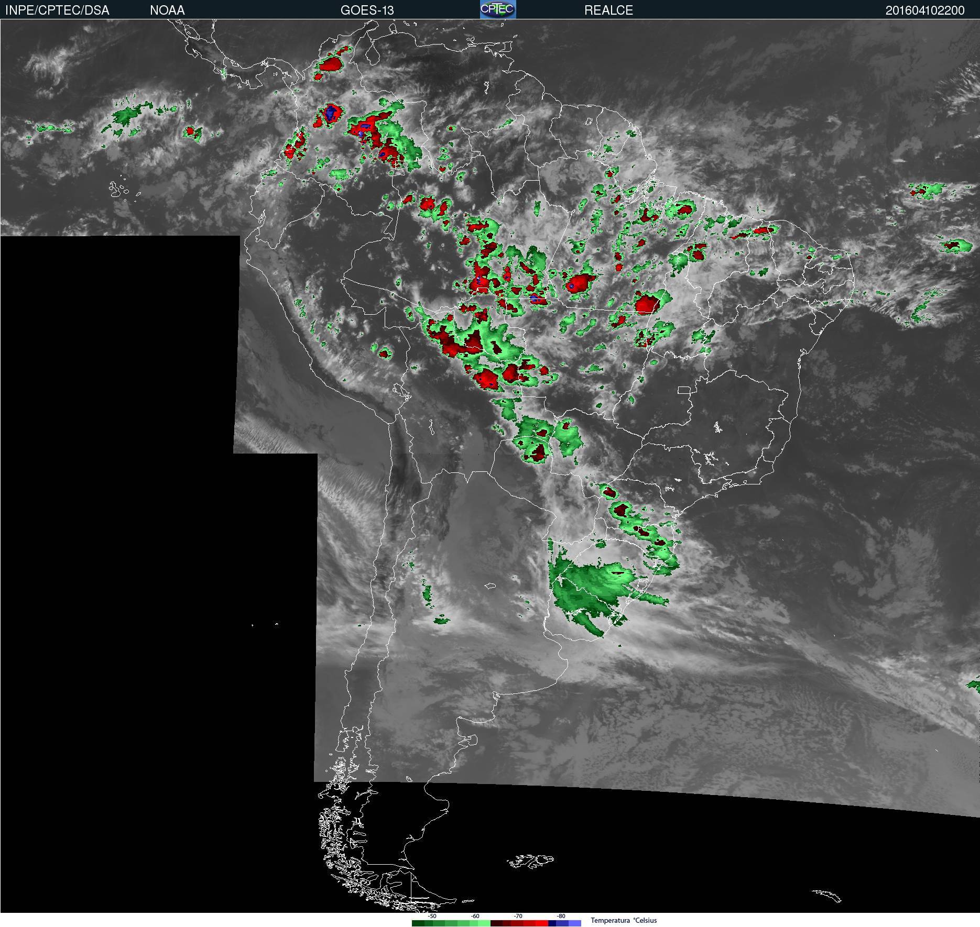
Task: Pick the bright red legend swatch
Action: (x=542, y=923)
